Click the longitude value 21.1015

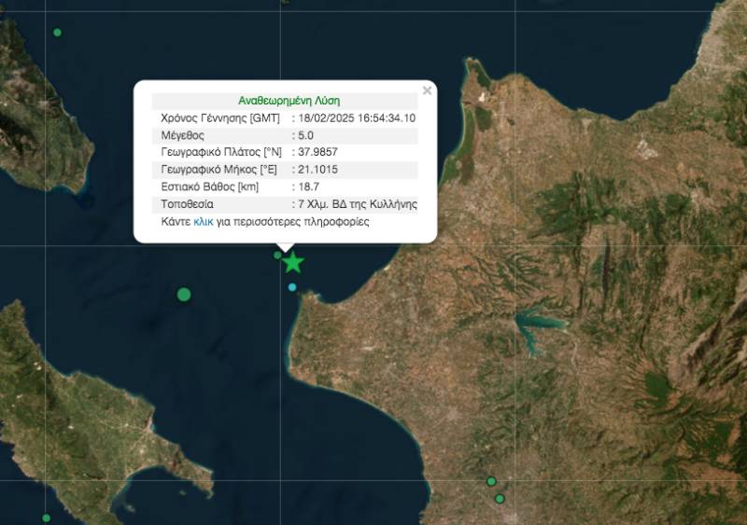pyautogui.click(x=317, y=170)
